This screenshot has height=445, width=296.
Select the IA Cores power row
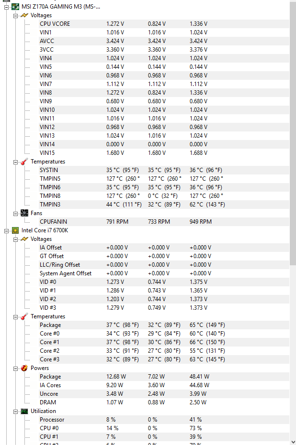coord(164,385)
